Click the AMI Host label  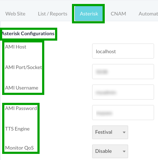click(15, 47)
